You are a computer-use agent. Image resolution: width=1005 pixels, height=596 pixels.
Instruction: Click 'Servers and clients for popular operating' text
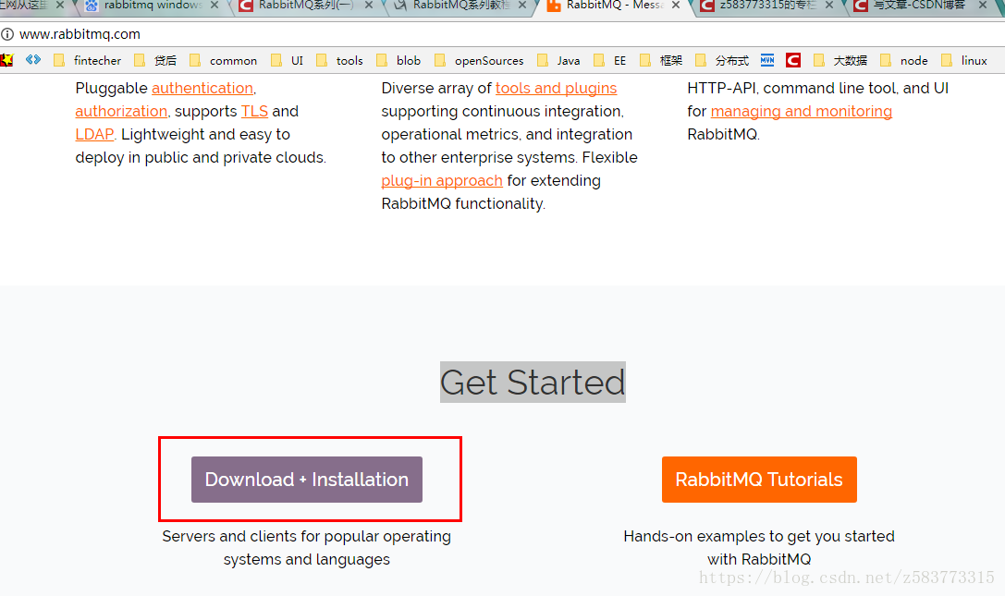click(x=306, y=536)
